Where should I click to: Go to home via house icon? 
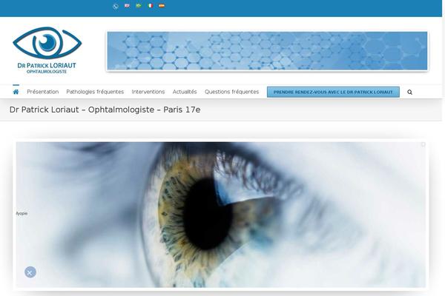16,92
